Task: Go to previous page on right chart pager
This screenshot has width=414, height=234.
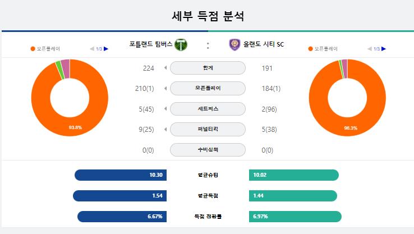Action: tap(370, 49)
